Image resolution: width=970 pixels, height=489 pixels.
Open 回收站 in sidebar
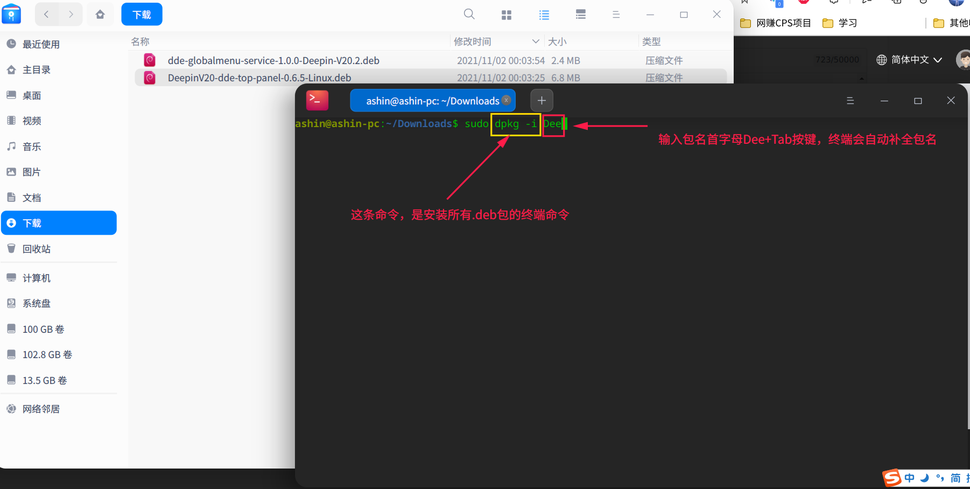[x=59, y=249]
